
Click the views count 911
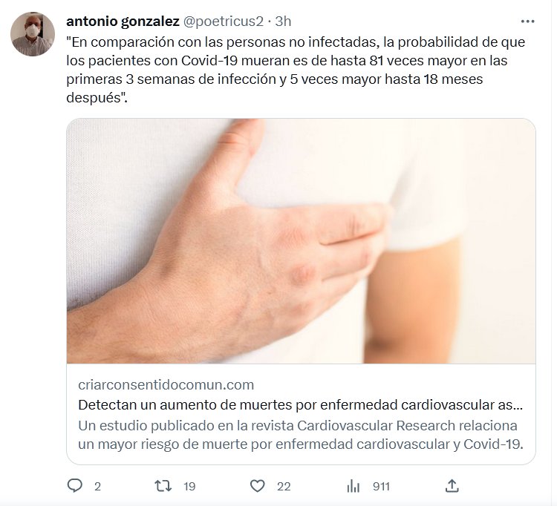(x=381, y=487)
